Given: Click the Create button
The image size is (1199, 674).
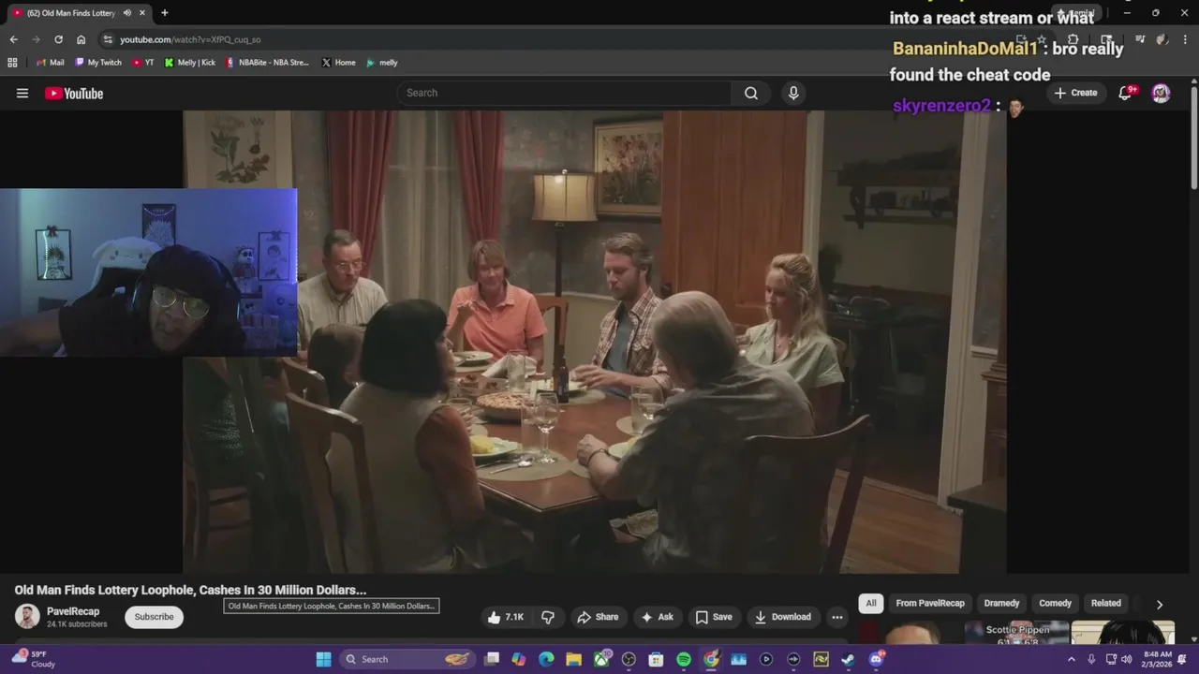Looking at the screenshot, I should coord(1075,93).
